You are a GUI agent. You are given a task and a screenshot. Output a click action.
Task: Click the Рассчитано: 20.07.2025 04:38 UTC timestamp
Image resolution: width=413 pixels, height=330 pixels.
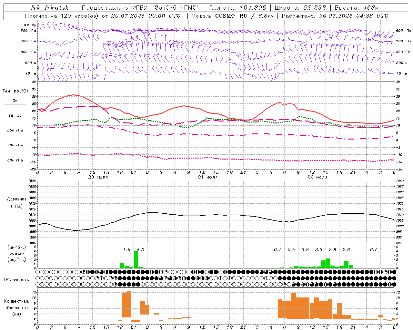[x=335, y=16]
